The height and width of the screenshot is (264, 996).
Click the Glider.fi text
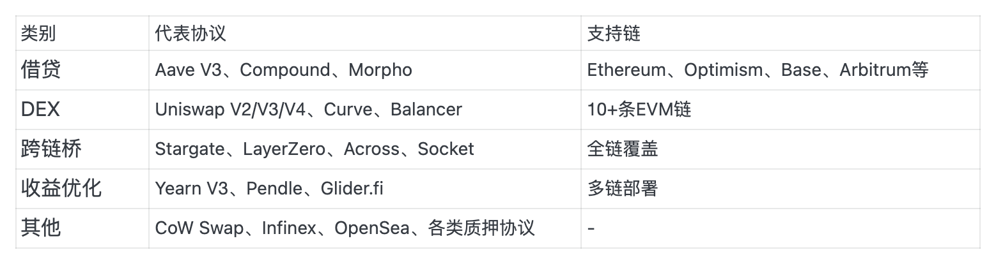point(352,188)
